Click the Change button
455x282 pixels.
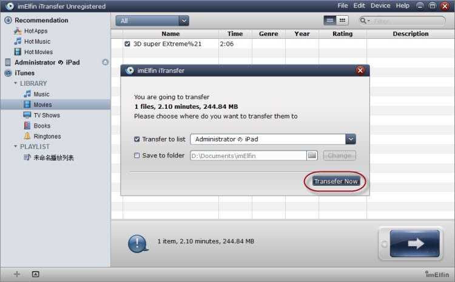(x=339, y=156)
